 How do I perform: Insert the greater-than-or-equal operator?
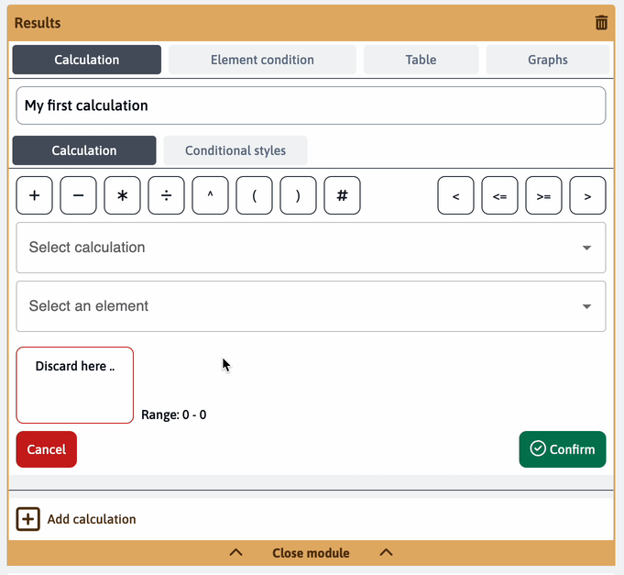click(x=544, y=195)
